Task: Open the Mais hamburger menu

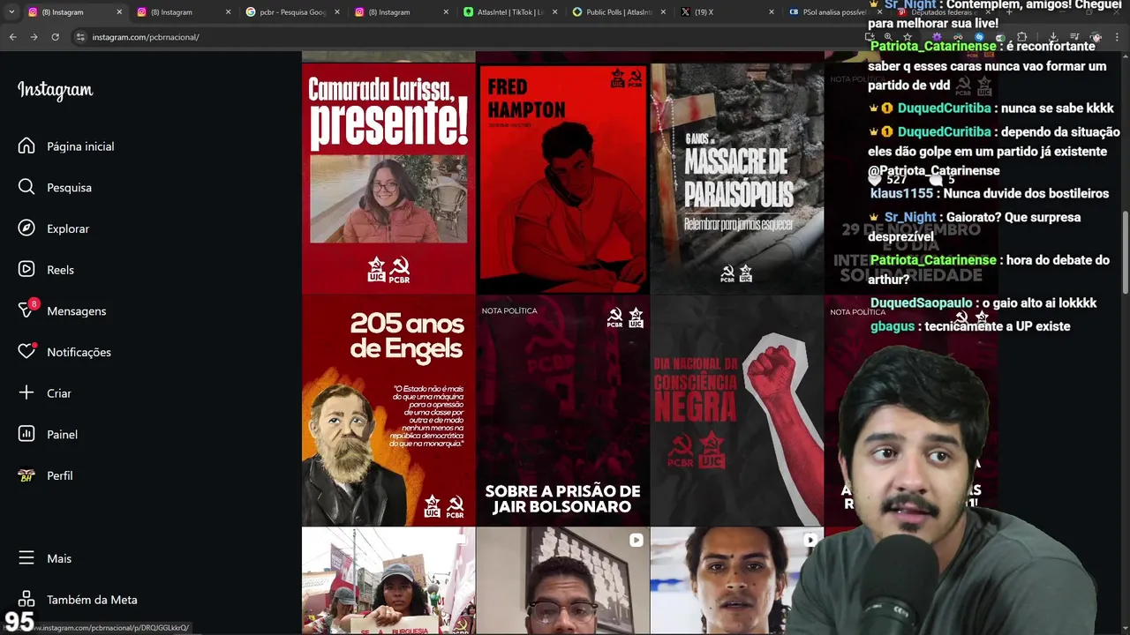Action: tap(26, 558)
